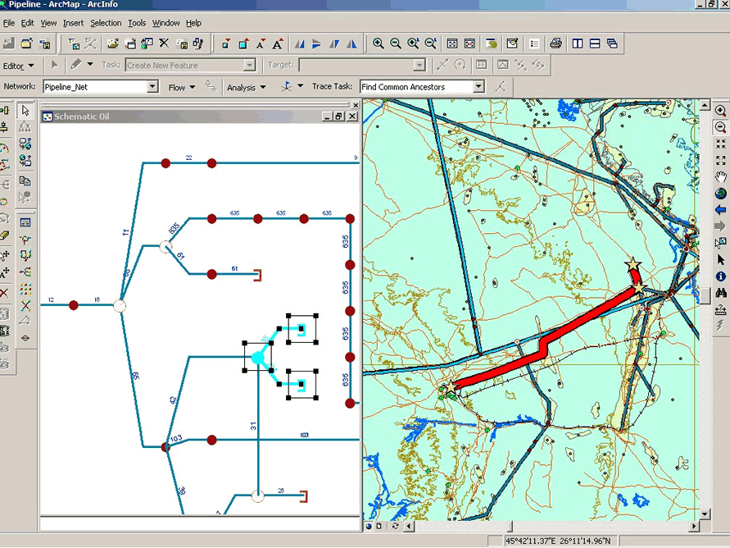Open the Network Pipeline_Net dropdown
Viewport: 730px width, 548px height.
[152, 87]
